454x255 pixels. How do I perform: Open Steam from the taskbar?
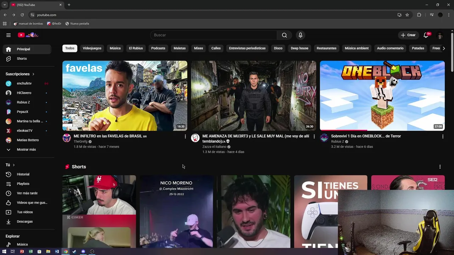pos(74,251)
